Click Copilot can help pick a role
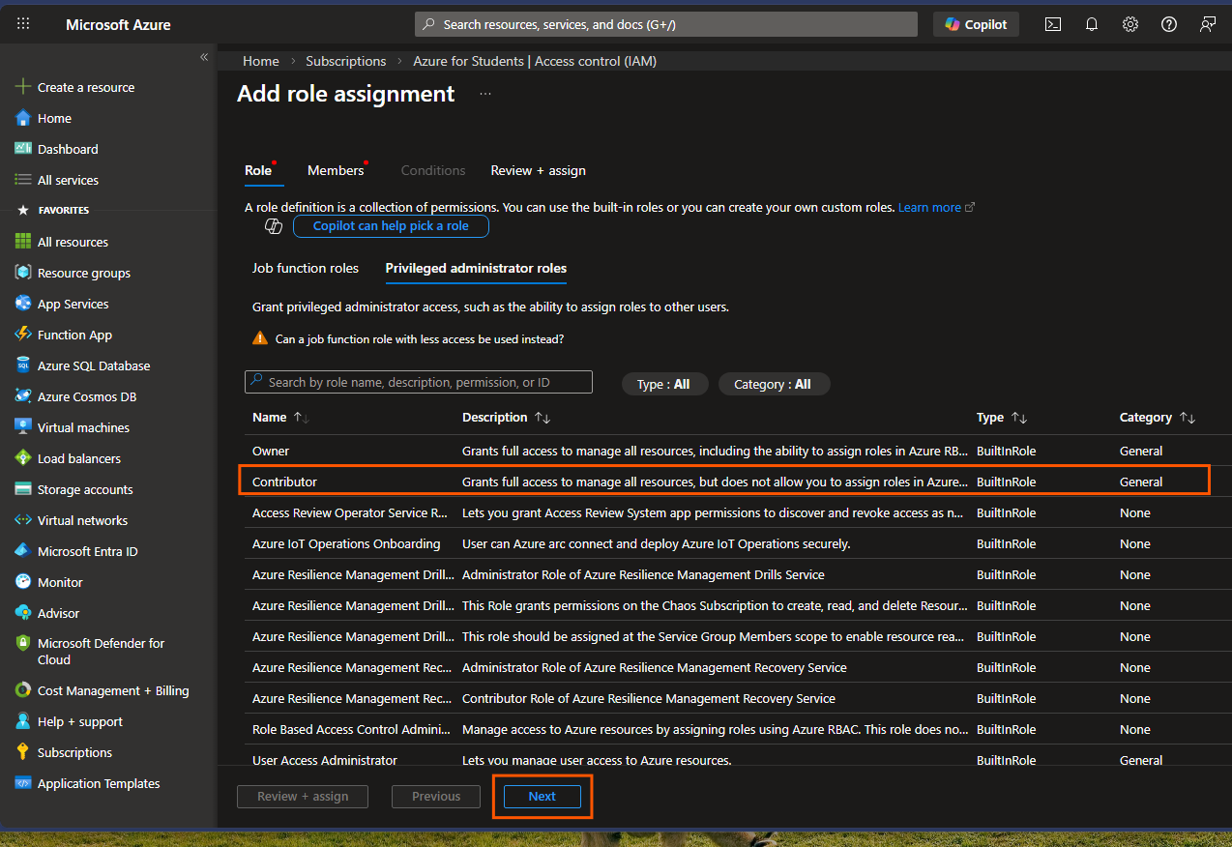 coord(391,225)
